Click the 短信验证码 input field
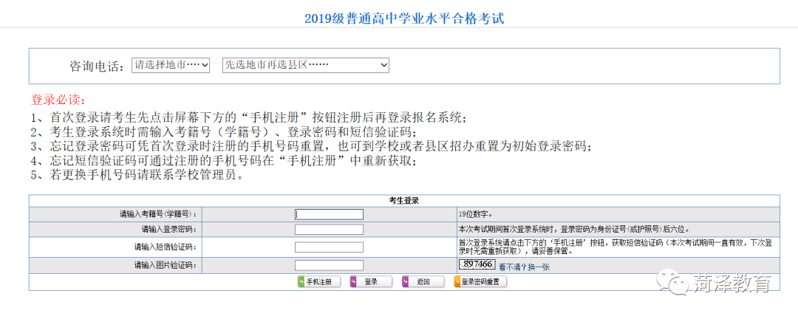Viewport: 798px width, 319px height. tap(329, 247)
